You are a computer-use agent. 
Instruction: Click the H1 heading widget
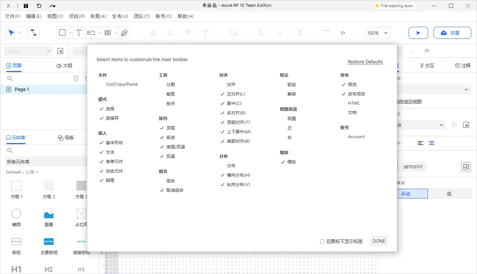(16, 269)
